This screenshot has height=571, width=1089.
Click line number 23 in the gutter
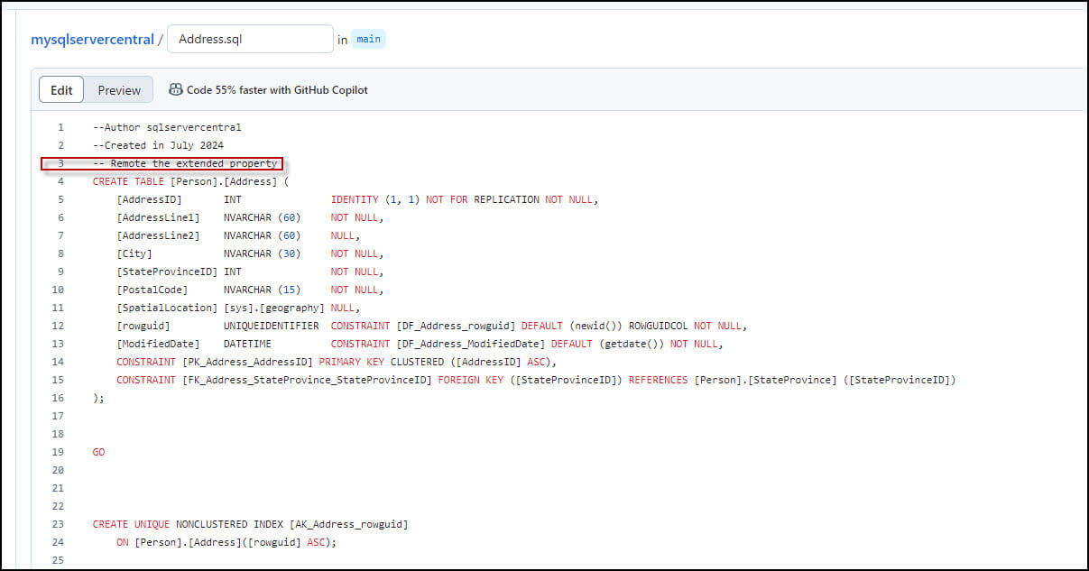click(x=59, y=524)
